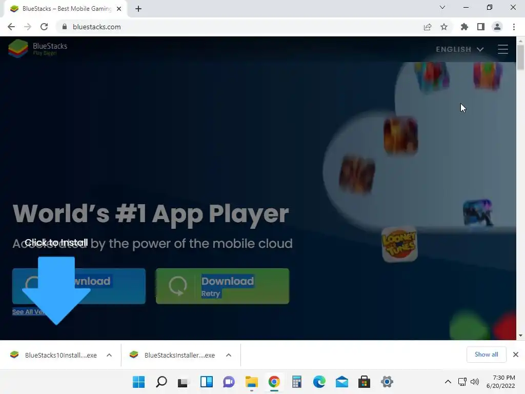Click the BlueStacks logo in the header

point(37,49)
